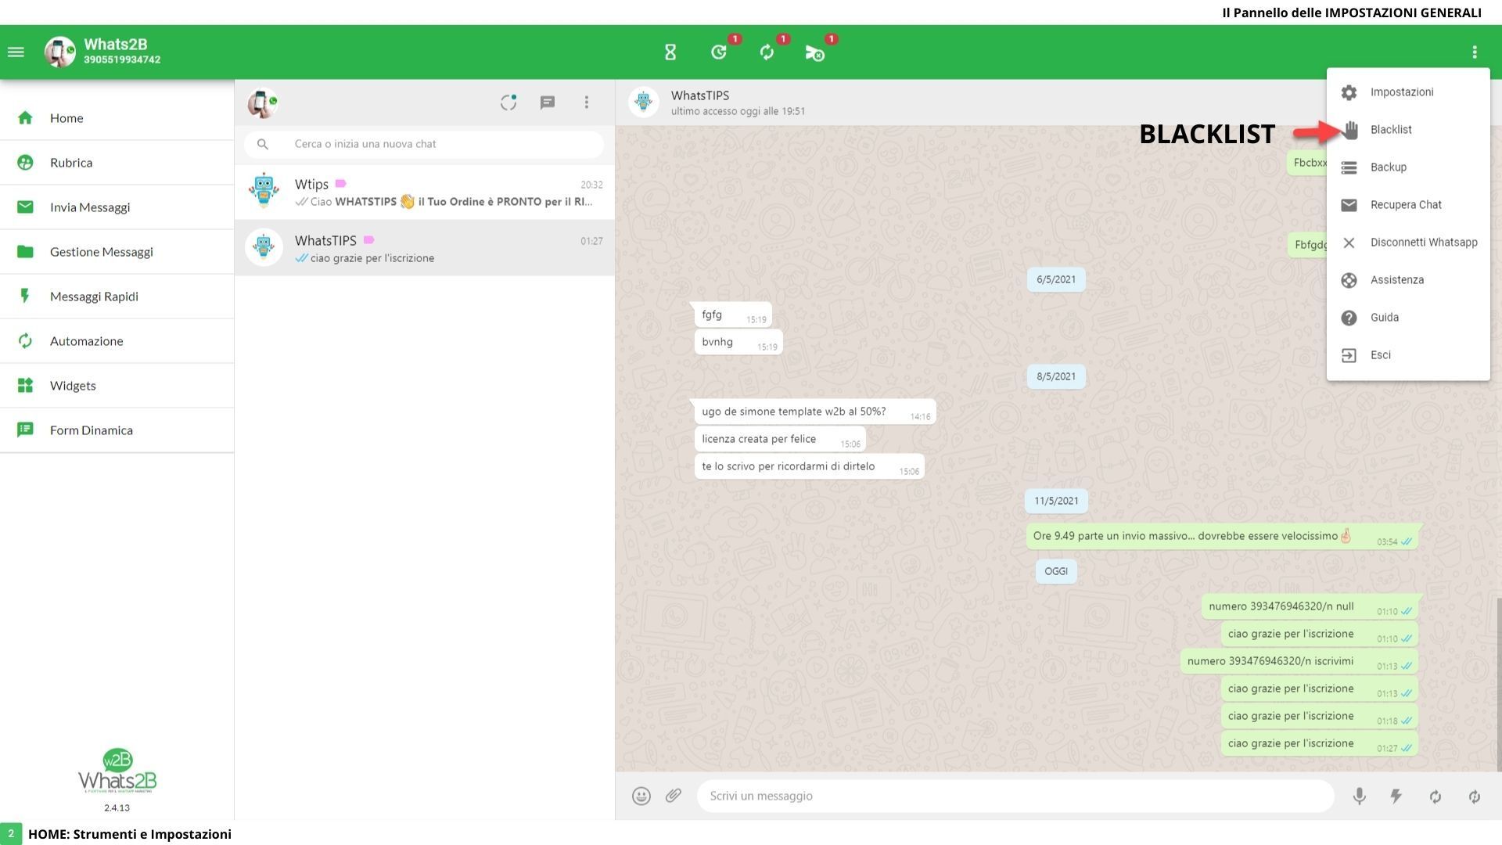
Task: Select Impostazioni from the menu
Action: point(1408,92)
